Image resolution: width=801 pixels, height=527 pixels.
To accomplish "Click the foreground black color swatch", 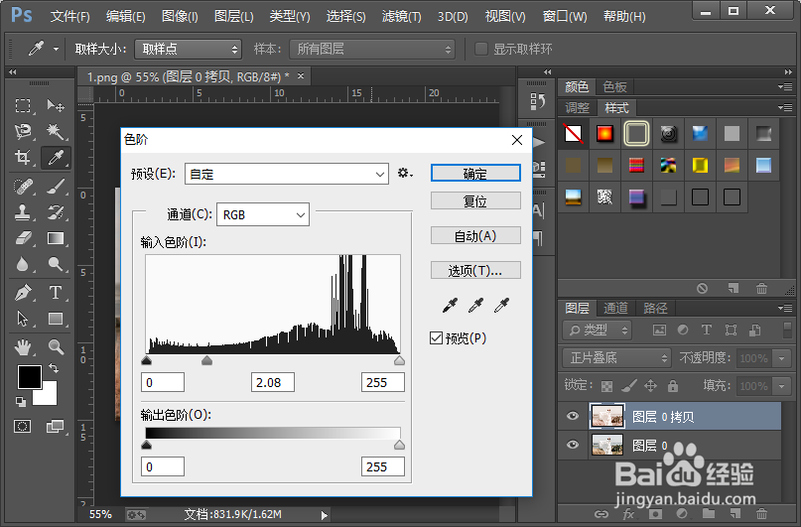I will pyautogui.click(x=29, y=377).
